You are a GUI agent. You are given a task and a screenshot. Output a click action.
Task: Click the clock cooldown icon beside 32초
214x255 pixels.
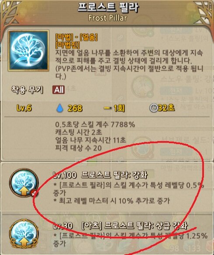(x=153, y=108)
